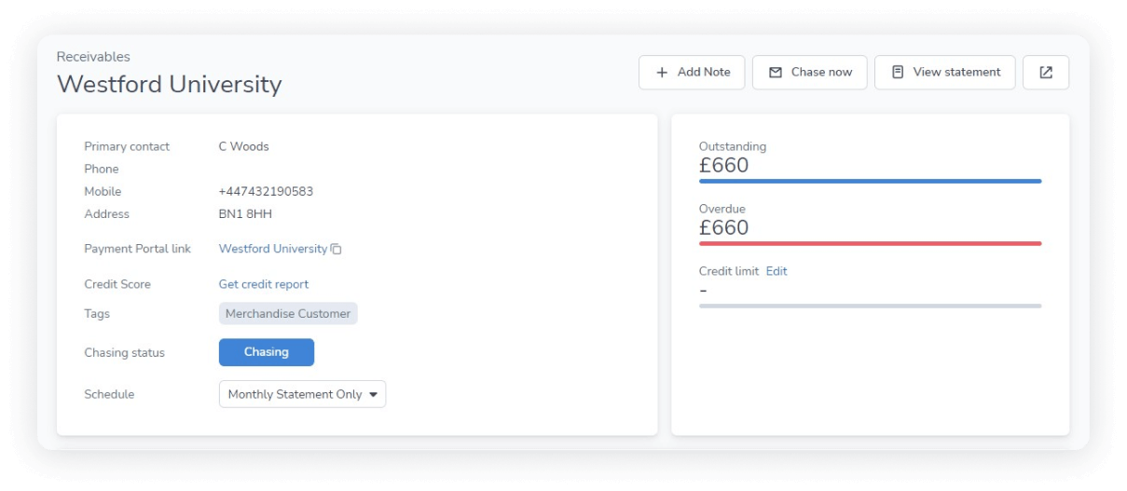Toggle the Chasing status button
The image size is (1127, 491).
pos(267,352)
